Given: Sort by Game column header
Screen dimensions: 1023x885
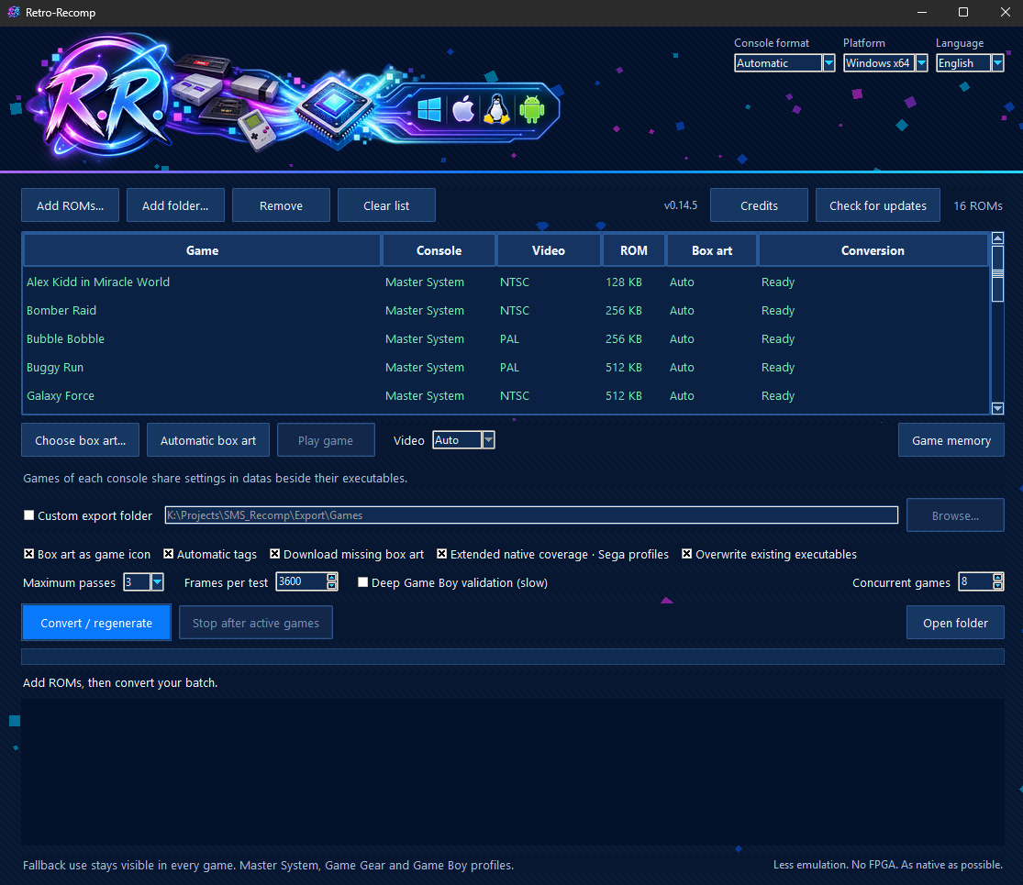Looking at the screenshot, I should [202, 250].
